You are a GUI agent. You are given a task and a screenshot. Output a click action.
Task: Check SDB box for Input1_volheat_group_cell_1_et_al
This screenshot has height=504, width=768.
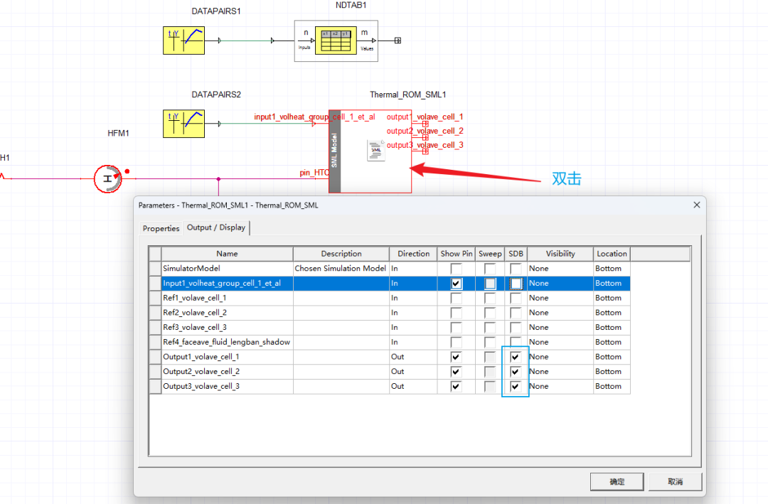pyautogui.click(x=516, y=283)
